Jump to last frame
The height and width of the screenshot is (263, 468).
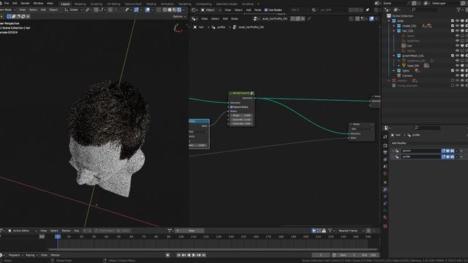pos(204,255)
